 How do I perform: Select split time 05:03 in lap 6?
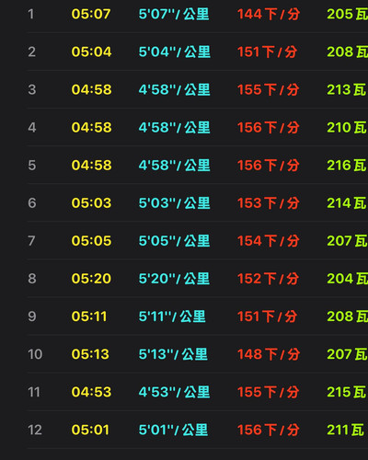[x=91, y=203]
